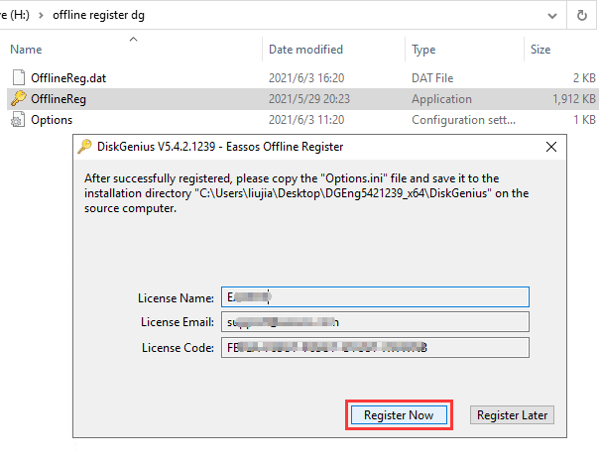599x460 pixels.
Task: Sort files by the Name column
Action: tap(27, 49)
